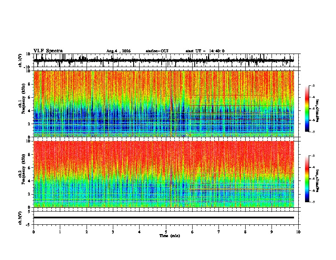Click the ch.2 spectrogram color scale bar

tap(307, 179)
